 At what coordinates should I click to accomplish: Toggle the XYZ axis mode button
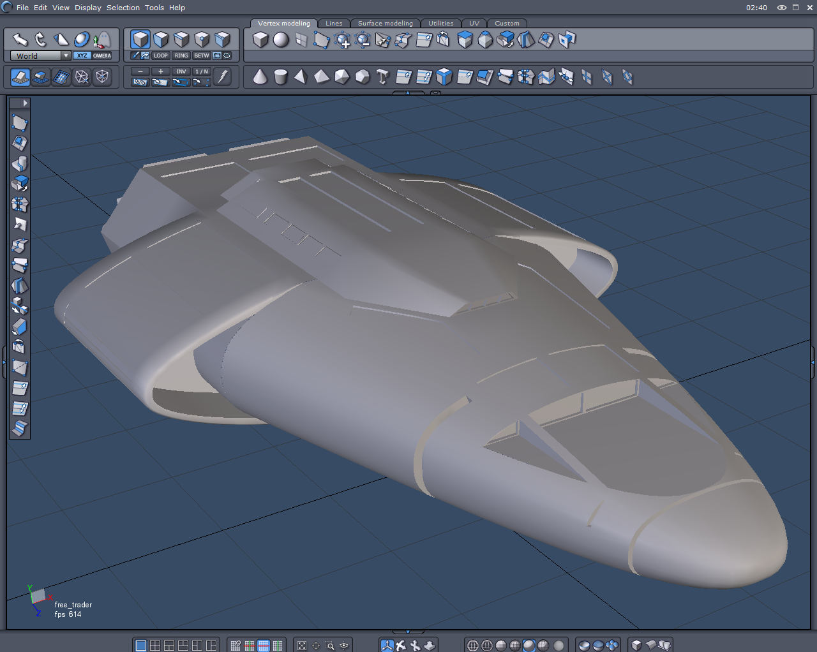coord(82,56)
